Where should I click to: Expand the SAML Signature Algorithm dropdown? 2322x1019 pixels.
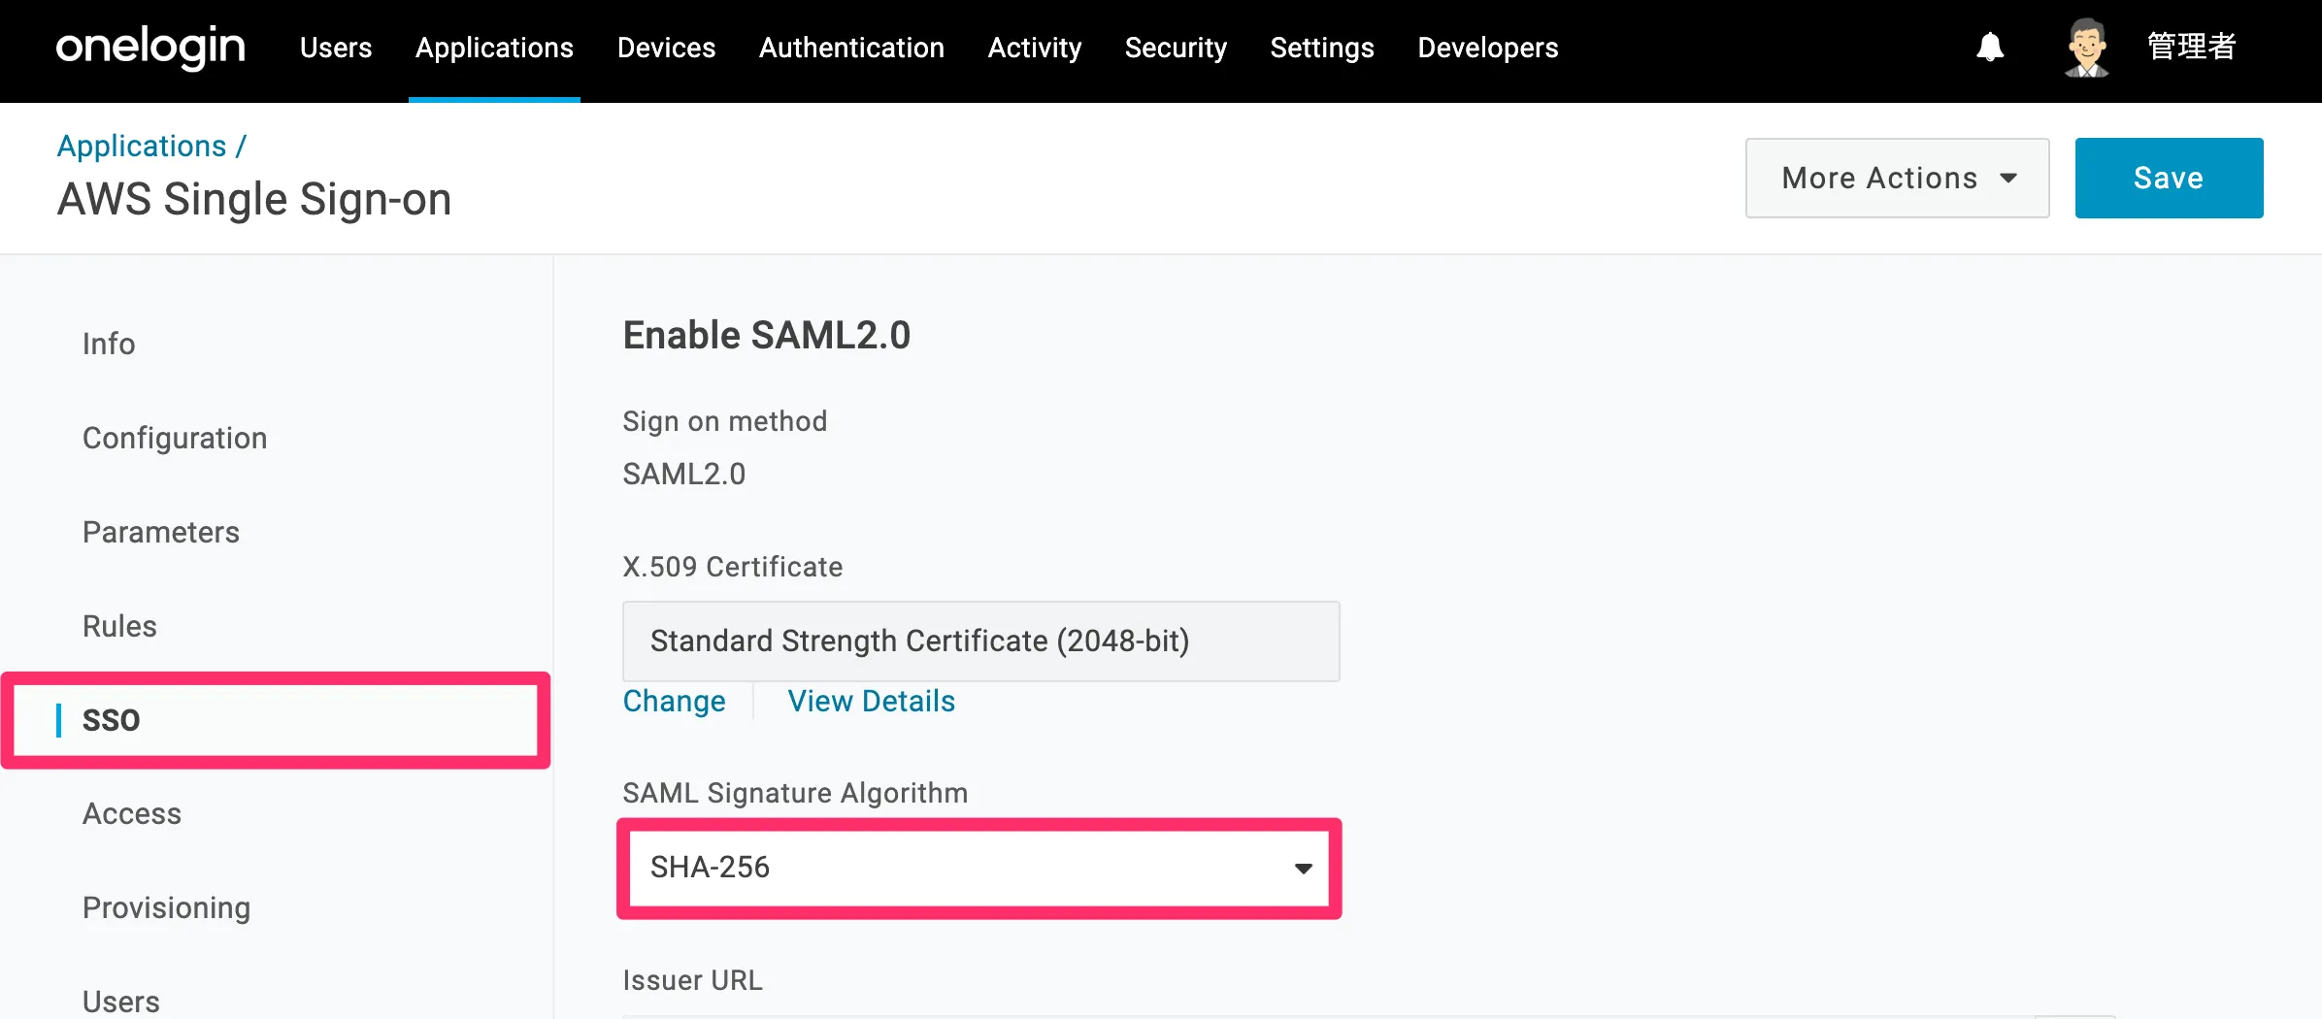click(979, 868)
